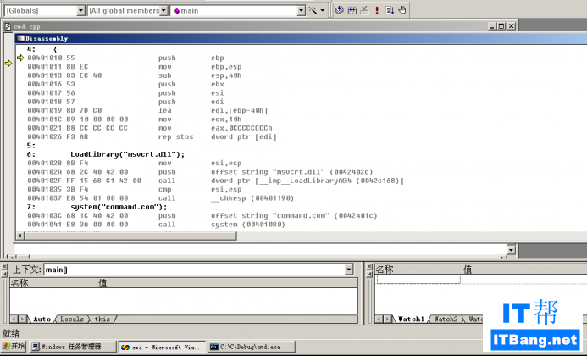Click the Disassembly horizontal scrollbar thumb
Viewport: 587px width, 356px height.
(x=130, y=236)
